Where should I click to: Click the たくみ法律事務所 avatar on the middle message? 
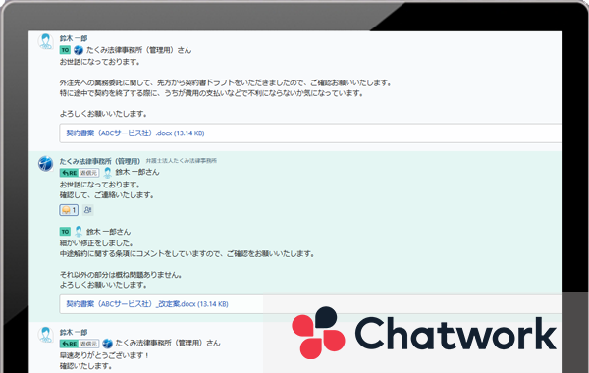click(x=46, y=164)
